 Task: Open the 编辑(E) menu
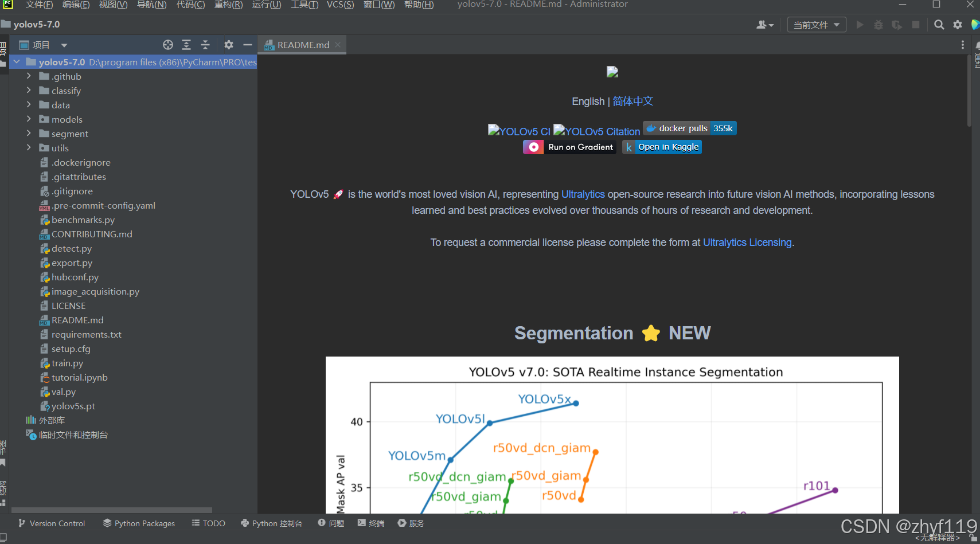pos(76,5)
